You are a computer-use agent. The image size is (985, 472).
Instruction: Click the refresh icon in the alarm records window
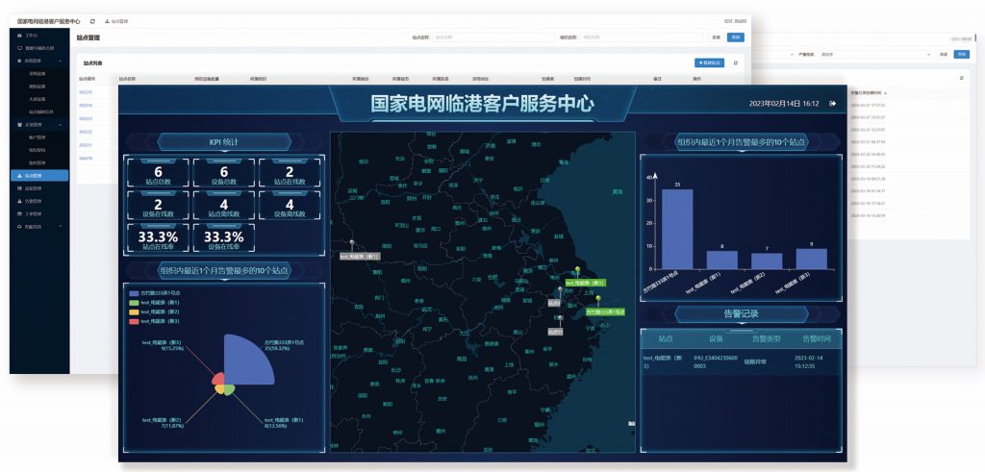[x=961, y=78]
